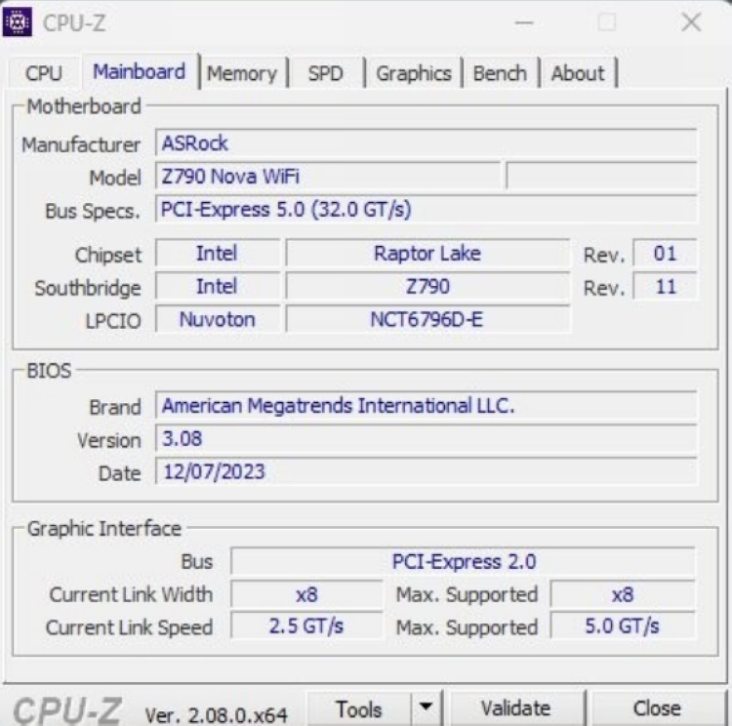Click the Graphic Interface group heading
The width and height of the screenshot is (732, 726).
click(x=103, y=529)
